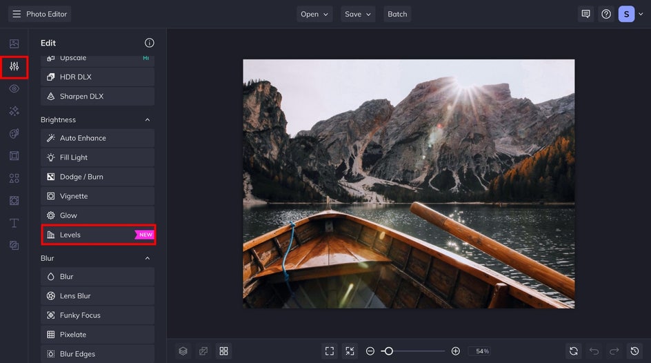This screenshot has height=363, width=651.
Task: Open the Levels tool
Action: click(99, 235)
